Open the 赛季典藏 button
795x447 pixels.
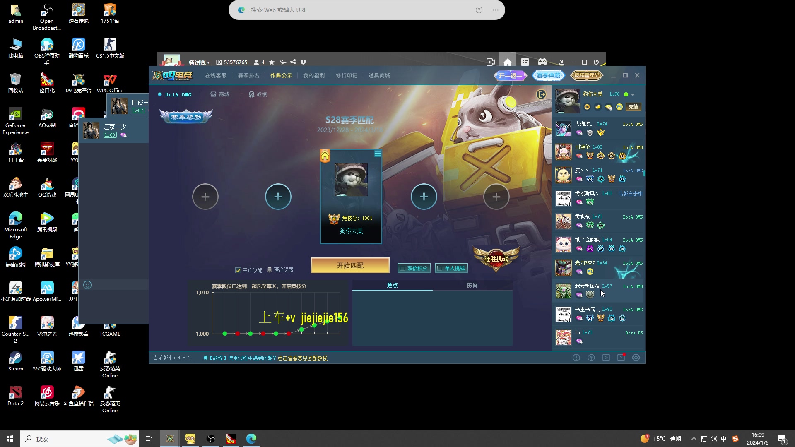point(548,75)
